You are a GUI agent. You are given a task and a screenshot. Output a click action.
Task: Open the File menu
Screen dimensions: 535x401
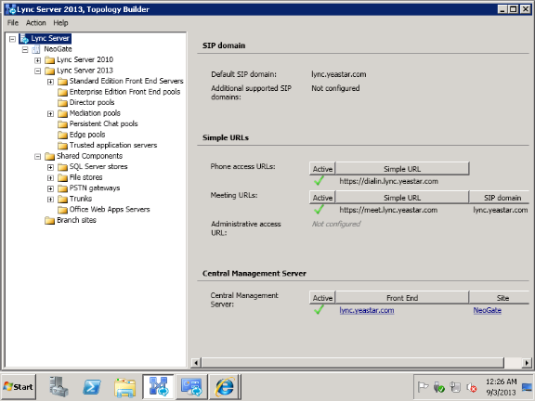tap(13, 23)
